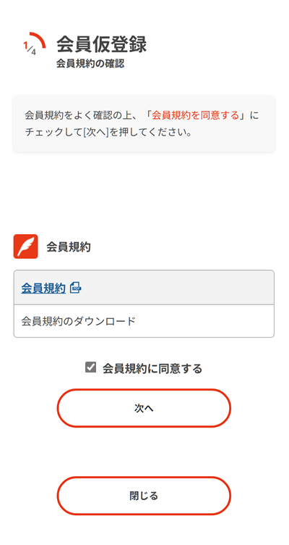Click empty area below 会員規約のダウンロード text
Screen dimensions: 289x545
pos(144,332)
